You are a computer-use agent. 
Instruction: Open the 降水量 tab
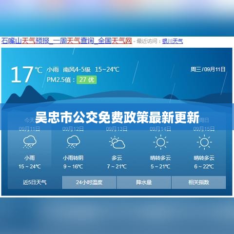pos(144,182)
